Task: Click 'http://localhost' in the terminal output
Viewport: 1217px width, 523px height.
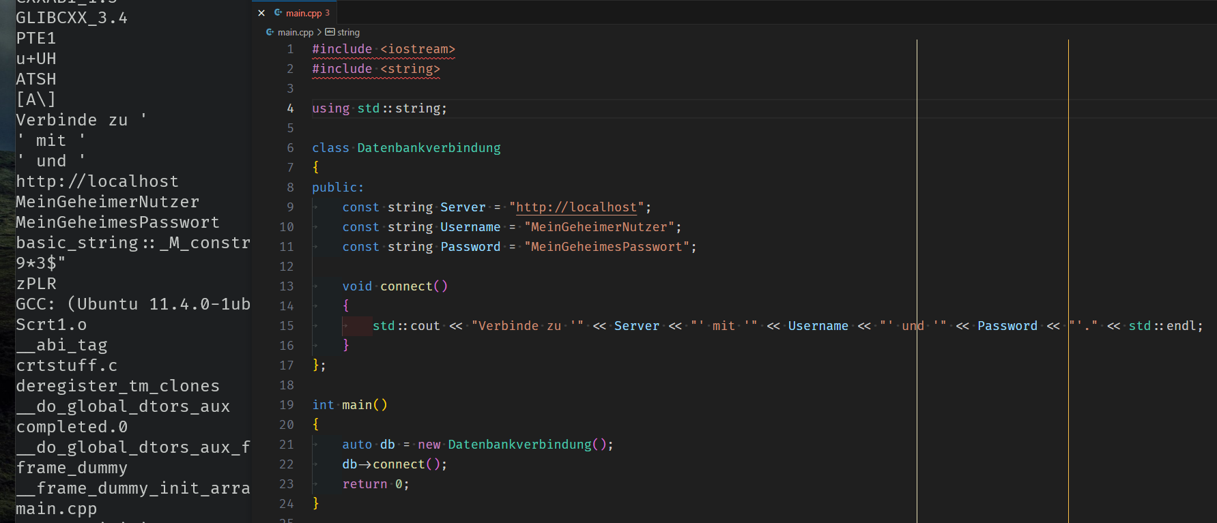Action: pyautogui.click(x=98, y=181)
